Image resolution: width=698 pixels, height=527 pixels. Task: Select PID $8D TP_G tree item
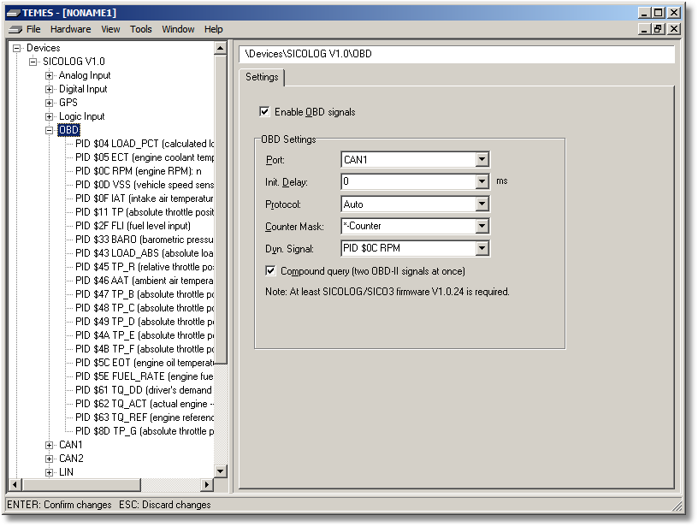[145, 431]
